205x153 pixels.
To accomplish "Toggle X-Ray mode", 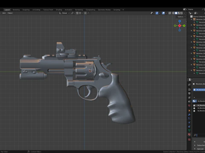I will click(x=170, y=13).
